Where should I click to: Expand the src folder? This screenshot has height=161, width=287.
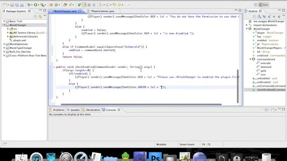(x=8, y=29)
